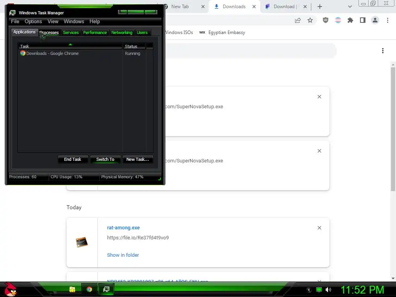Open the rat-among.exe file link
Viewport: 396px width, 297px height.
tap(123, 227)
